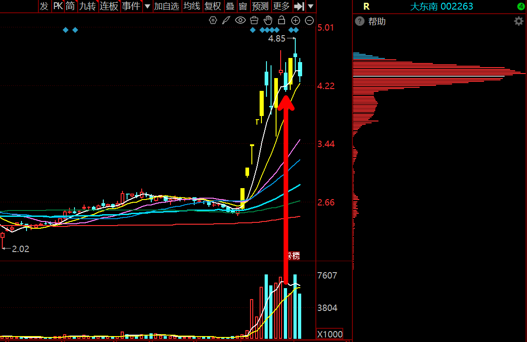Open the 更多 more menu
Viewport: 527px width, 342px height.
coord(281,6)
